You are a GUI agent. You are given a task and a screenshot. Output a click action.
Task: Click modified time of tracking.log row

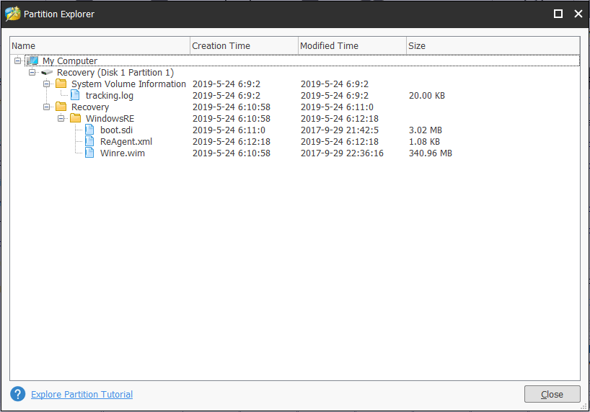(335, 96)
